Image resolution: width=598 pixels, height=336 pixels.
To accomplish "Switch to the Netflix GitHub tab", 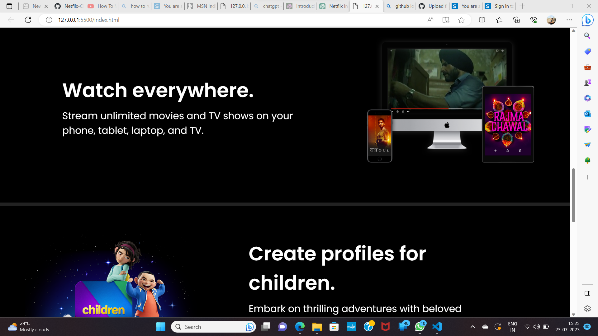I will (68, 6).
